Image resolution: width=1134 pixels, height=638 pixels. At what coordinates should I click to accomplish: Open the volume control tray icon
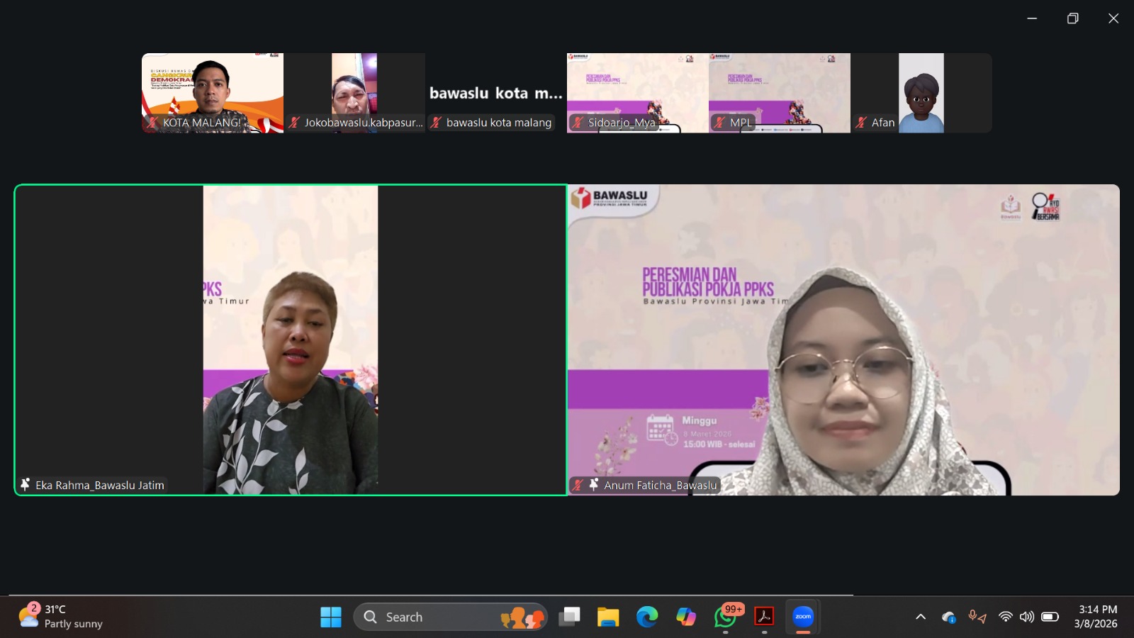coord(1027,617)
